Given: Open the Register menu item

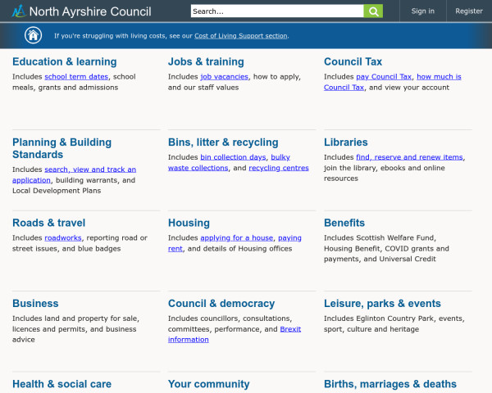Looking at the screenshot, I should pos(469,11).
